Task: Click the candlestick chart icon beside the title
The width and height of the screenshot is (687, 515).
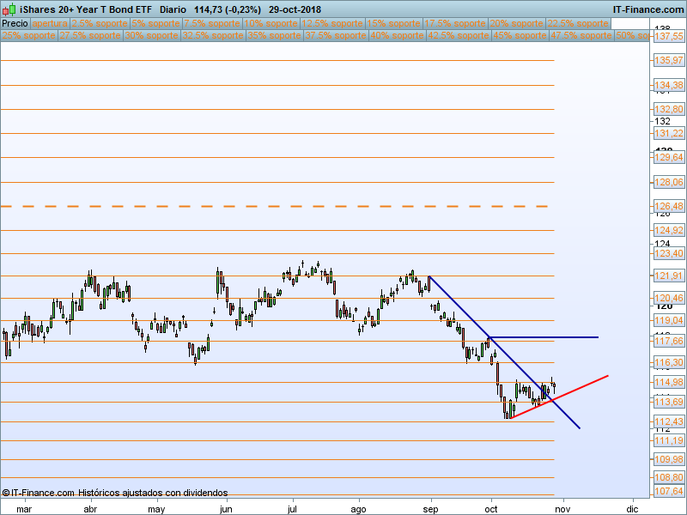Action: (x=9, y=9)
